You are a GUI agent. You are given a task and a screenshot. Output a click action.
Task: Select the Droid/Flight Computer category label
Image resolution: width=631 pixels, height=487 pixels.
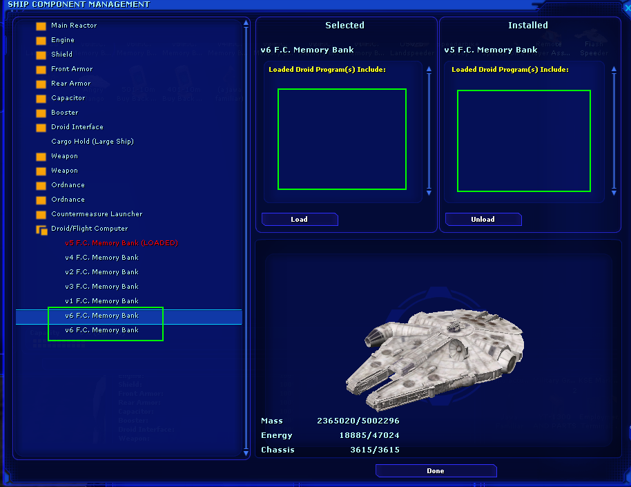(x=90, y=229)
